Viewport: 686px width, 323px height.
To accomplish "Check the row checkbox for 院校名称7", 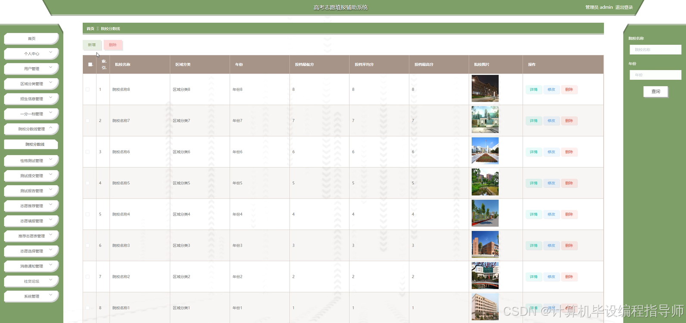I will [87, 121].
